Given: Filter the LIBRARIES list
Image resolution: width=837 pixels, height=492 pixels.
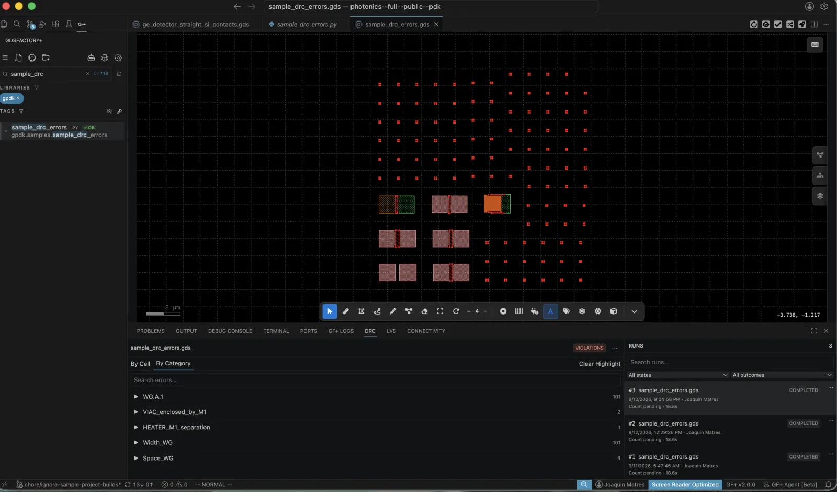Looking at the screenshot, I should (36, 88).
